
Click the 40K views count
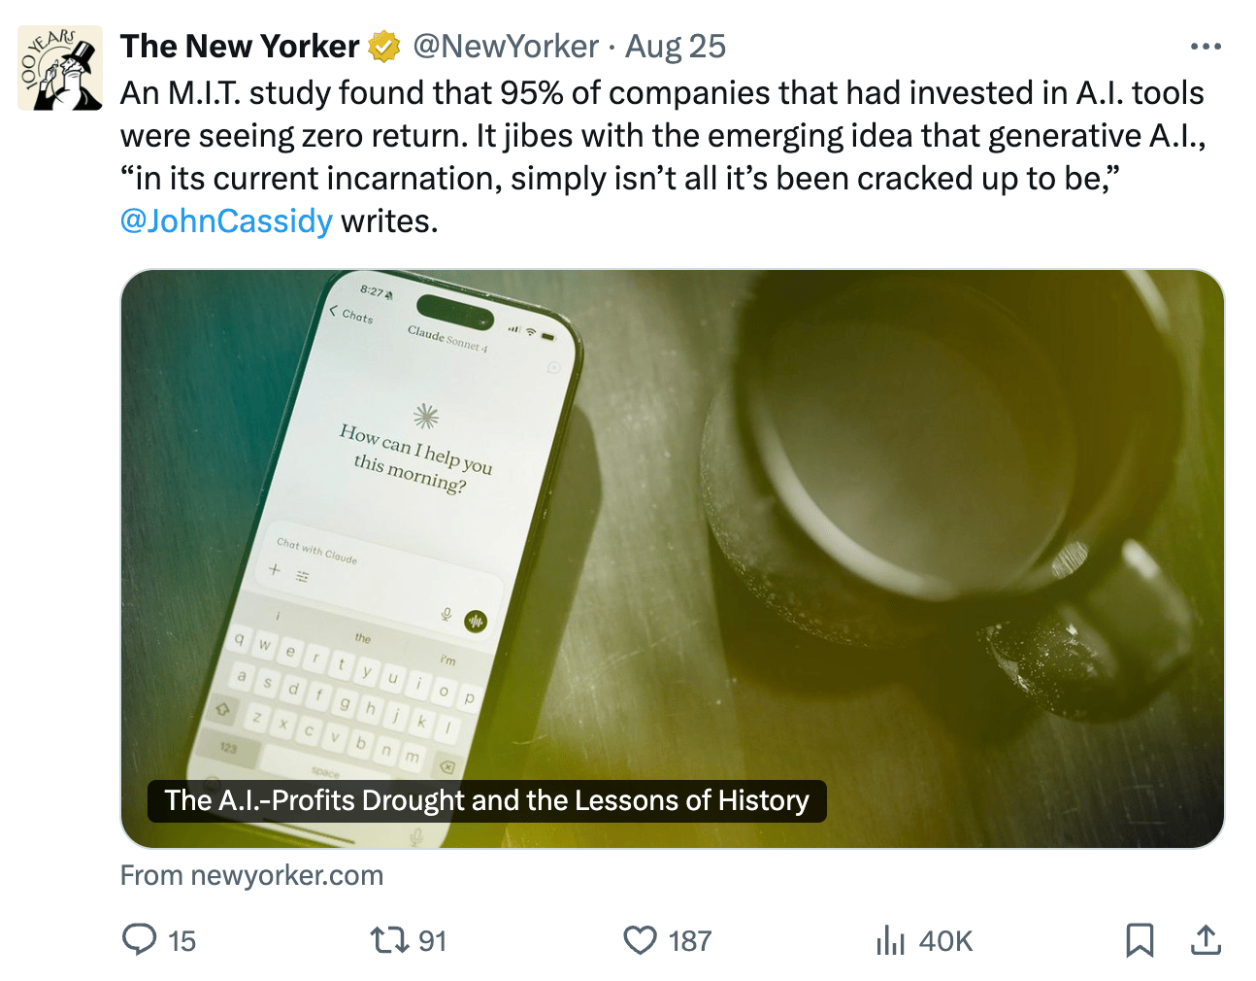(945, 940)
